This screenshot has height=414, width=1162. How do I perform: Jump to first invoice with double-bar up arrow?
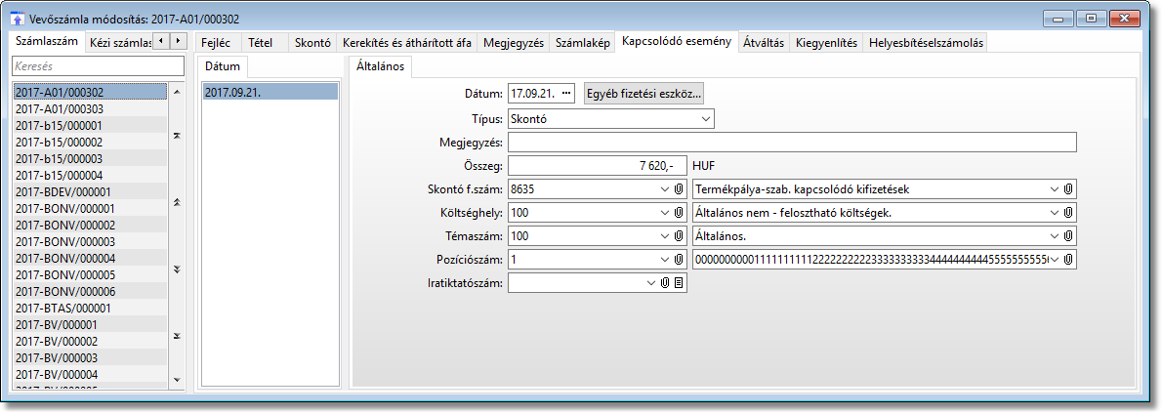click(x=177, y=137)
